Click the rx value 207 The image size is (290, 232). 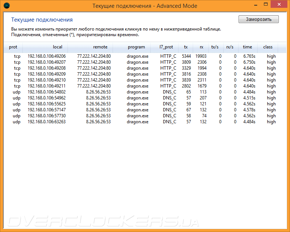coord(203,98)
